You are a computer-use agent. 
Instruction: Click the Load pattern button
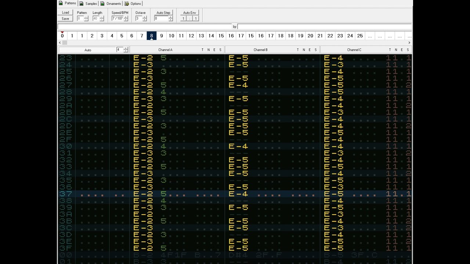(65, 12)
